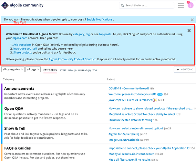Open select single refinement option topic

[136, 128]
